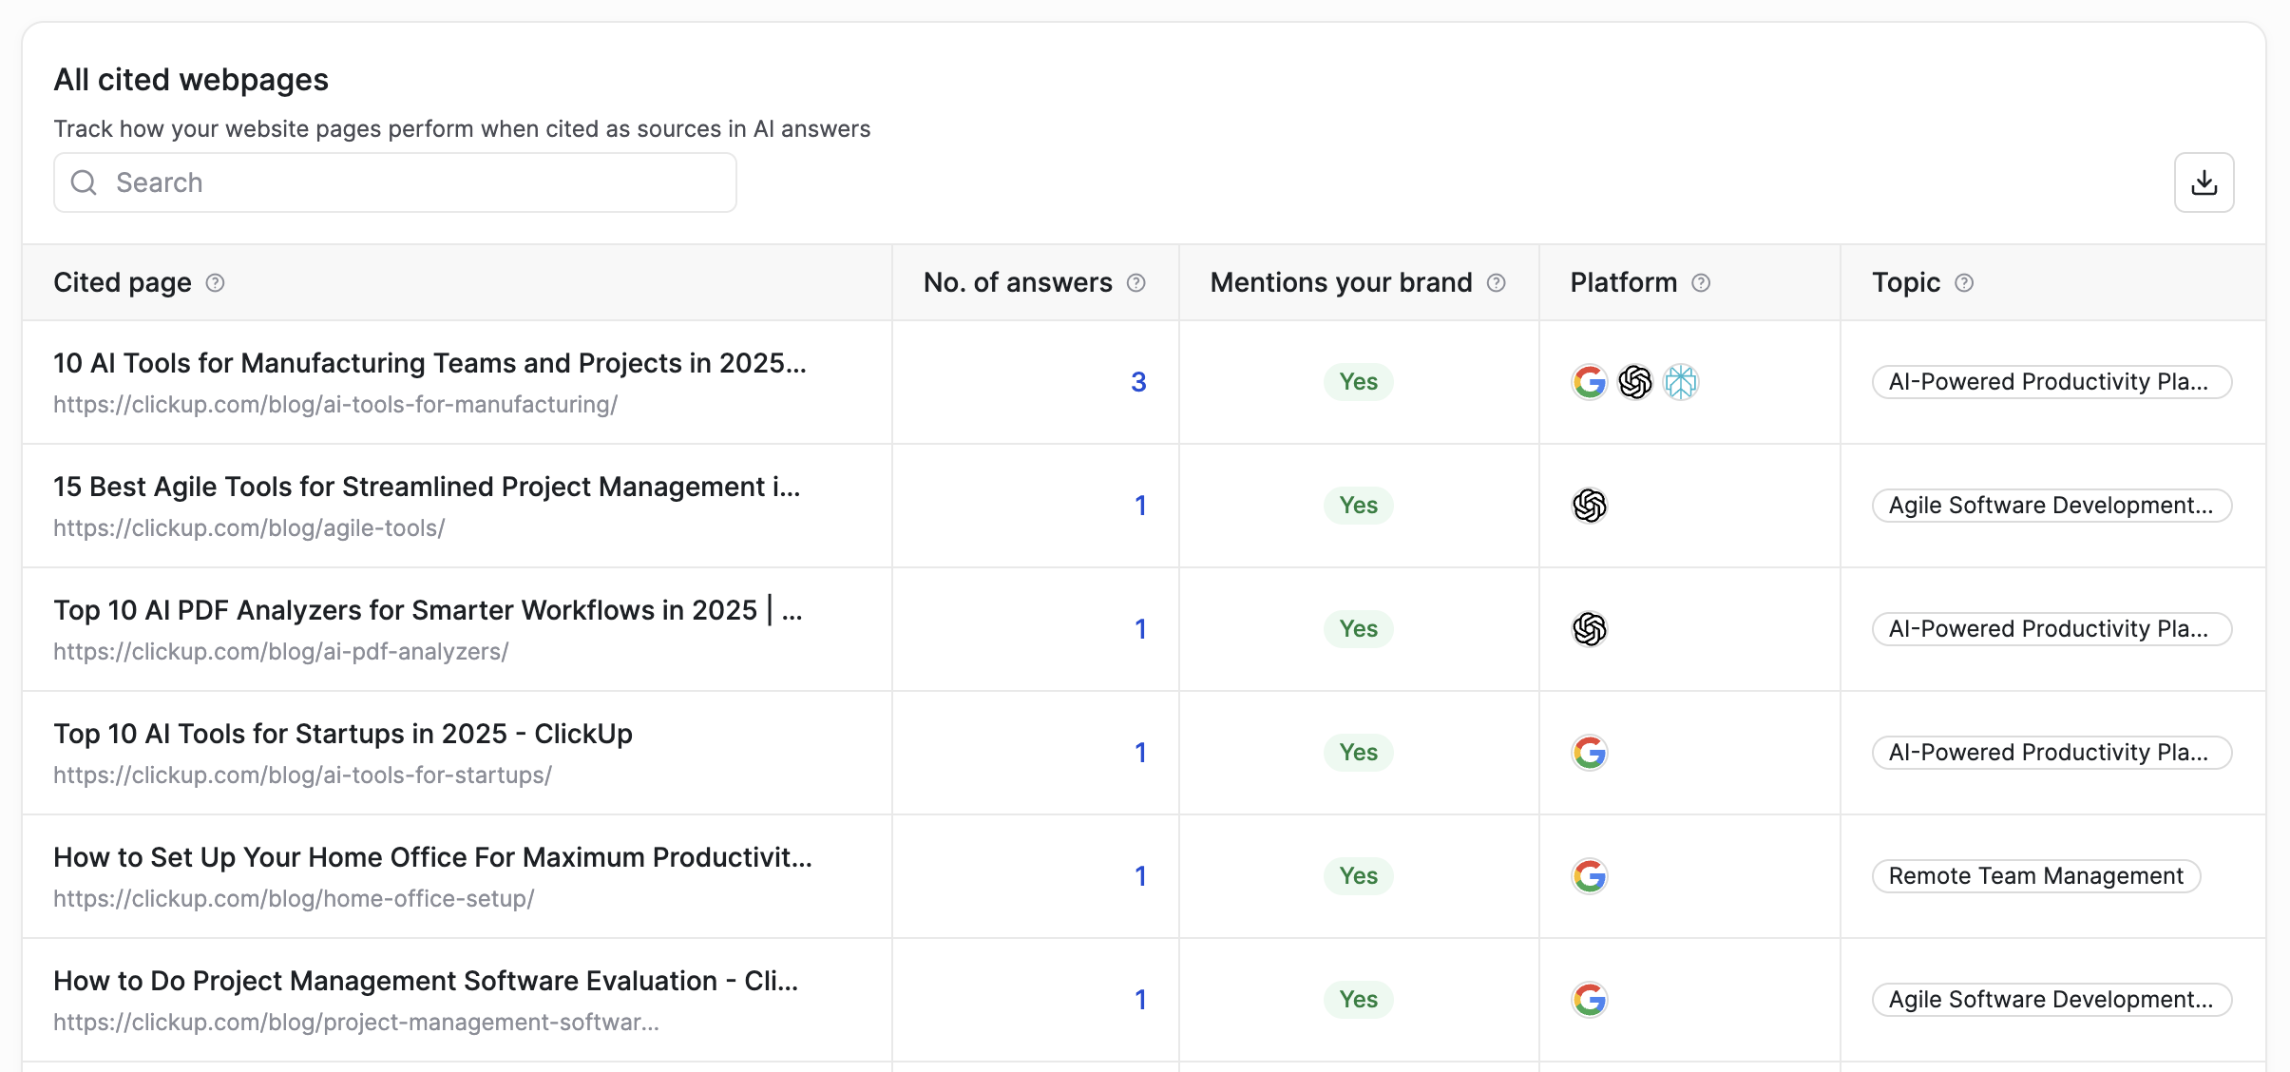Open the Mentions your brand help icon

coord(1496,282)
